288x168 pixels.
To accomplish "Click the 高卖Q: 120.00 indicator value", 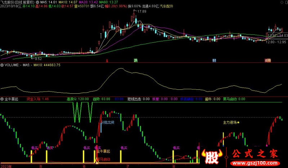I will [x=78, y=99].
